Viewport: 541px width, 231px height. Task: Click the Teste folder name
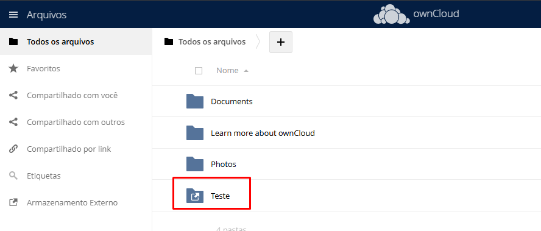point(220,196)
